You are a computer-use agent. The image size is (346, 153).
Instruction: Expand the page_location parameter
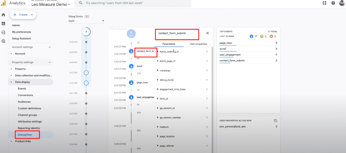(x=157, y=136)
